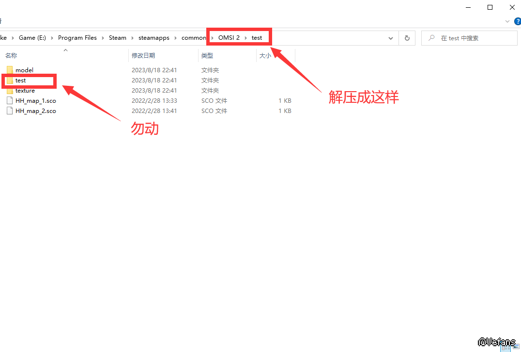Select the HH_map_1.sco file icon
This screenshot has width=521, height=352.
10,101
